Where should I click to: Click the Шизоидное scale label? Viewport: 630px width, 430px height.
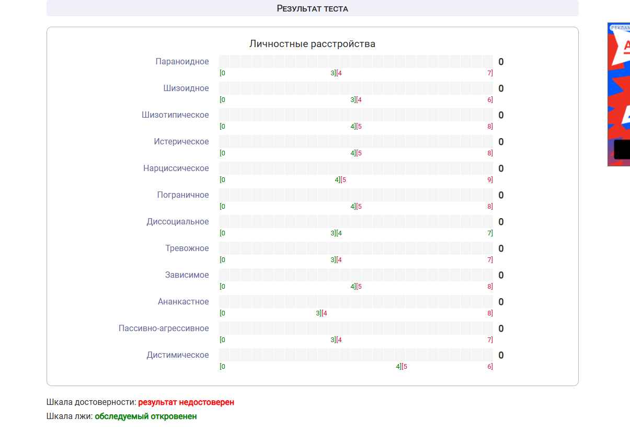coord(186,88)
